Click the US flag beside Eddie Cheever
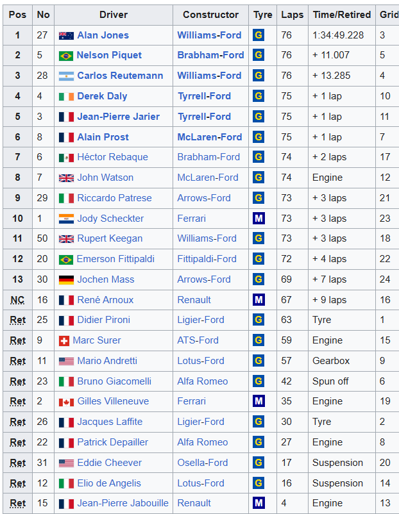 pos(66,463)
